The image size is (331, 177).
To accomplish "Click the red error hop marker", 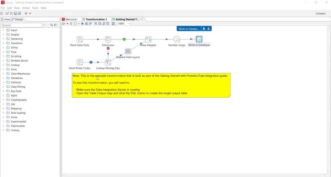I will 108,48.
